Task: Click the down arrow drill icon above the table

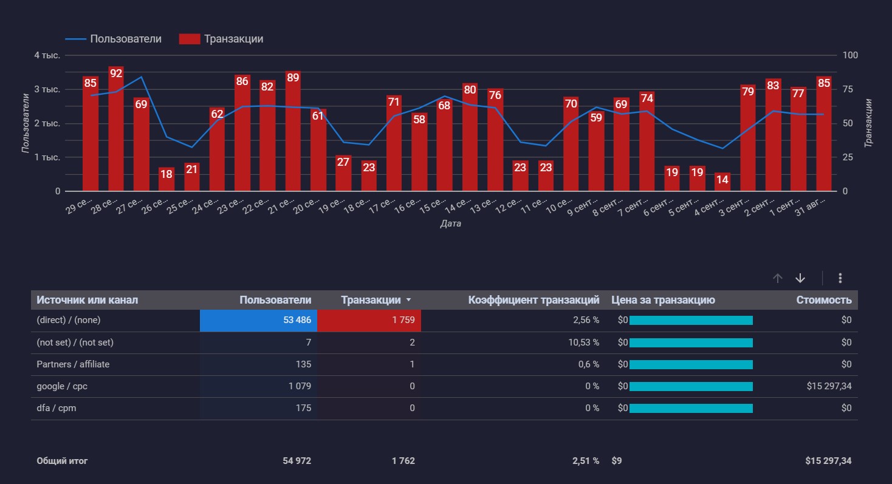Action: tap(800, 278)
